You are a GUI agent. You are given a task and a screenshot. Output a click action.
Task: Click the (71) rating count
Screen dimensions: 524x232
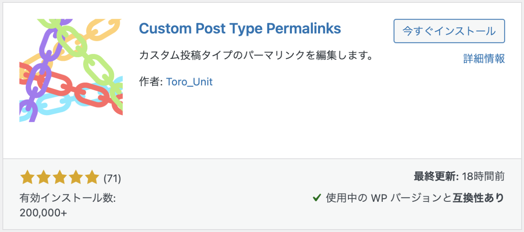point(112,178)
